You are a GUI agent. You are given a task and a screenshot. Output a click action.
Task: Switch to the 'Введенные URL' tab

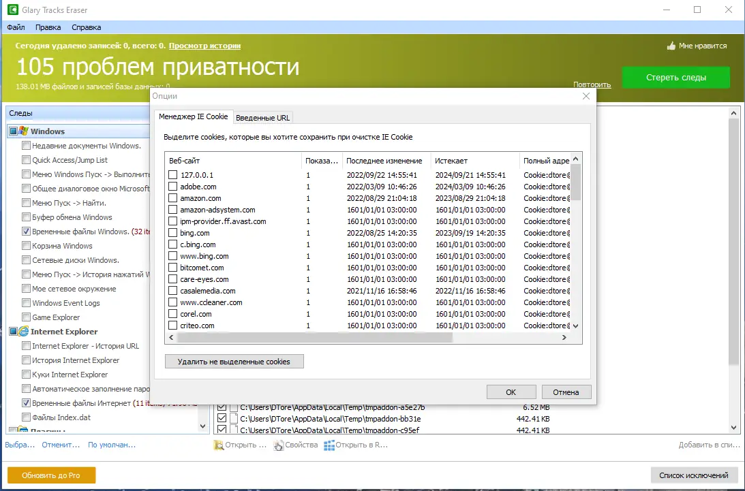tap(262, 117)
